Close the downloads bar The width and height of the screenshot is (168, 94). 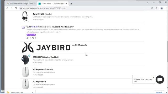coord(166,92)
